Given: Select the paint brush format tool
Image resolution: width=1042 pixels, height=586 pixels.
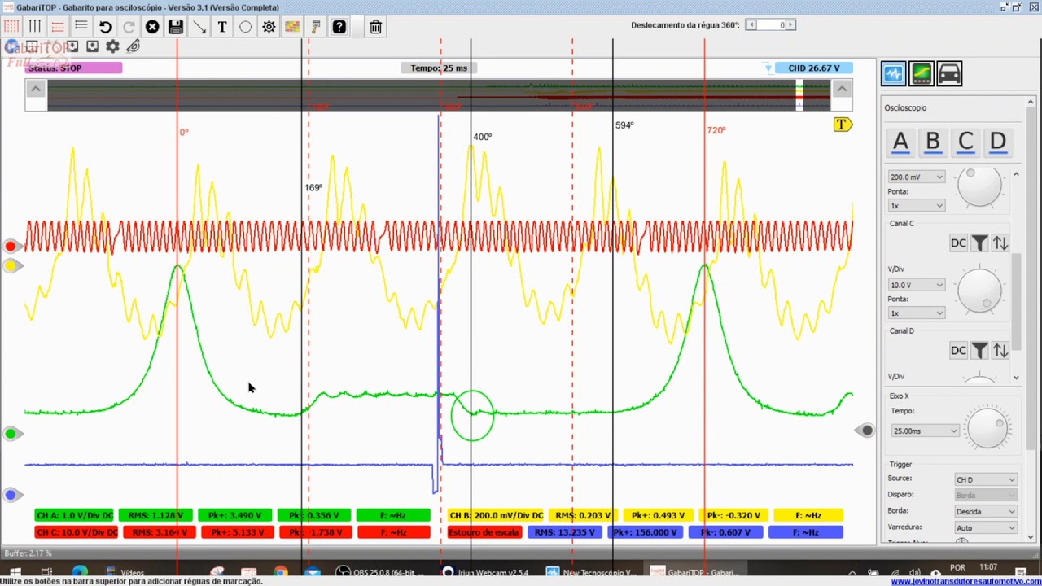Looking at the screenshot, I should point(316,27).
